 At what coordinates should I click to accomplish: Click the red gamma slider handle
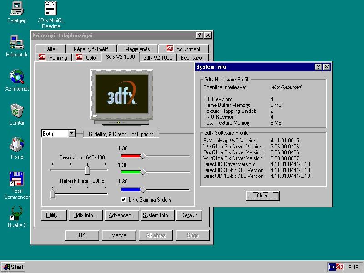coord(143,156)
